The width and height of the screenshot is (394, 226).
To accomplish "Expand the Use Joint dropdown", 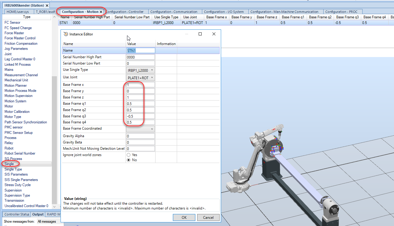I will [x=141, y=78].
